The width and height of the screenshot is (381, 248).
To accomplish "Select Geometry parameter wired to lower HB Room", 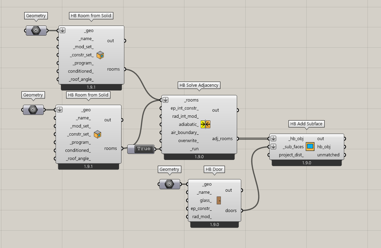I will point(33,110).
